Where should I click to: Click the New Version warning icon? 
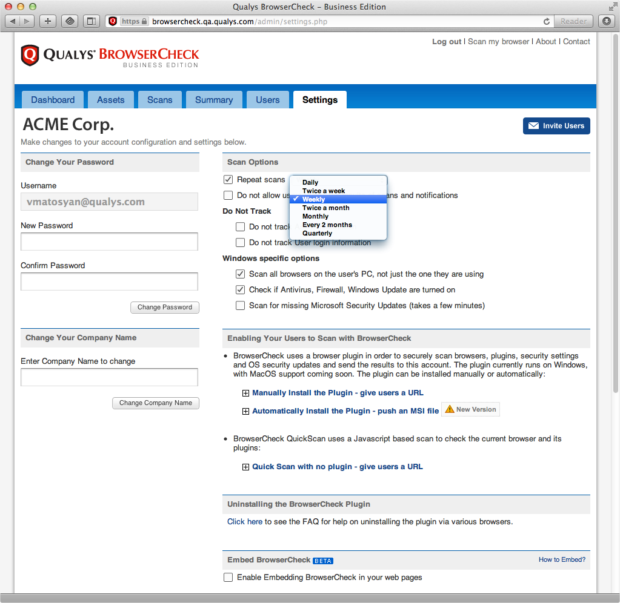pos(450,409)
